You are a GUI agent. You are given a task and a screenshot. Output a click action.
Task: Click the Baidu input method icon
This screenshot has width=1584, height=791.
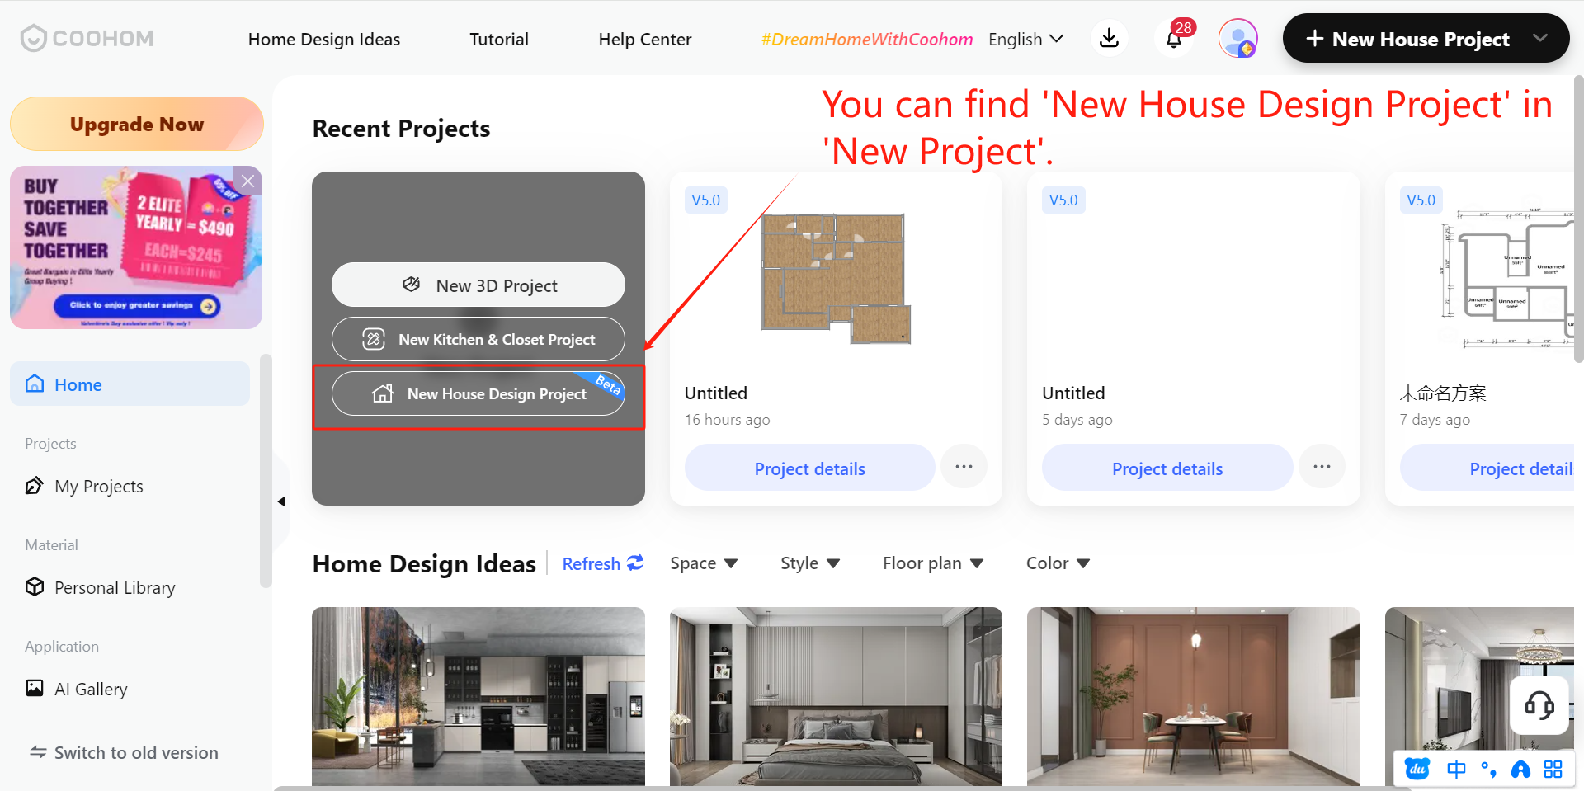click(x=1417, y=770)
